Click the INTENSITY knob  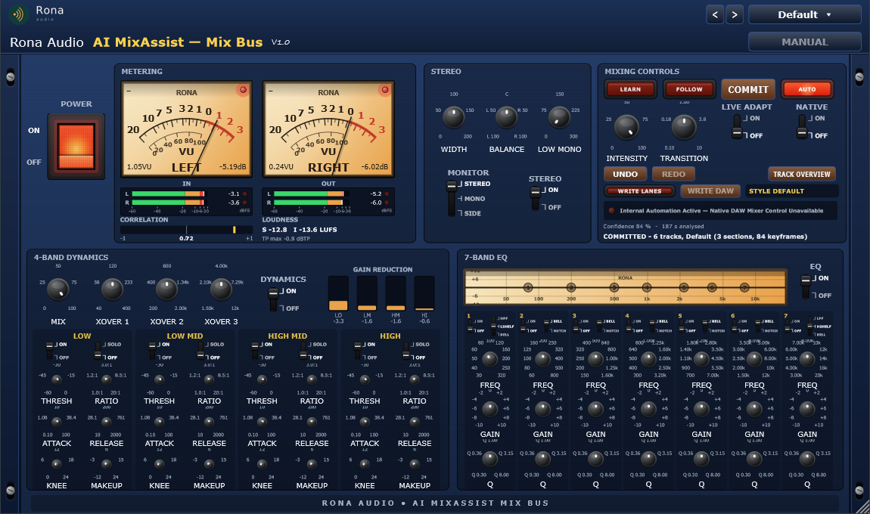(x=626, y=127)
